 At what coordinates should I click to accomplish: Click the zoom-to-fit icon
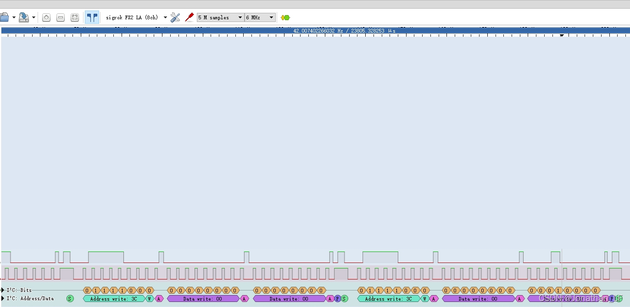(75, 17)
